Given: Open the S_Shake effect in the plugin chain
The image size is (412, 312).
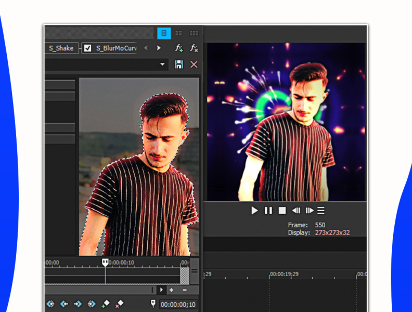Looking at the screenshot, I should point(61,48).
